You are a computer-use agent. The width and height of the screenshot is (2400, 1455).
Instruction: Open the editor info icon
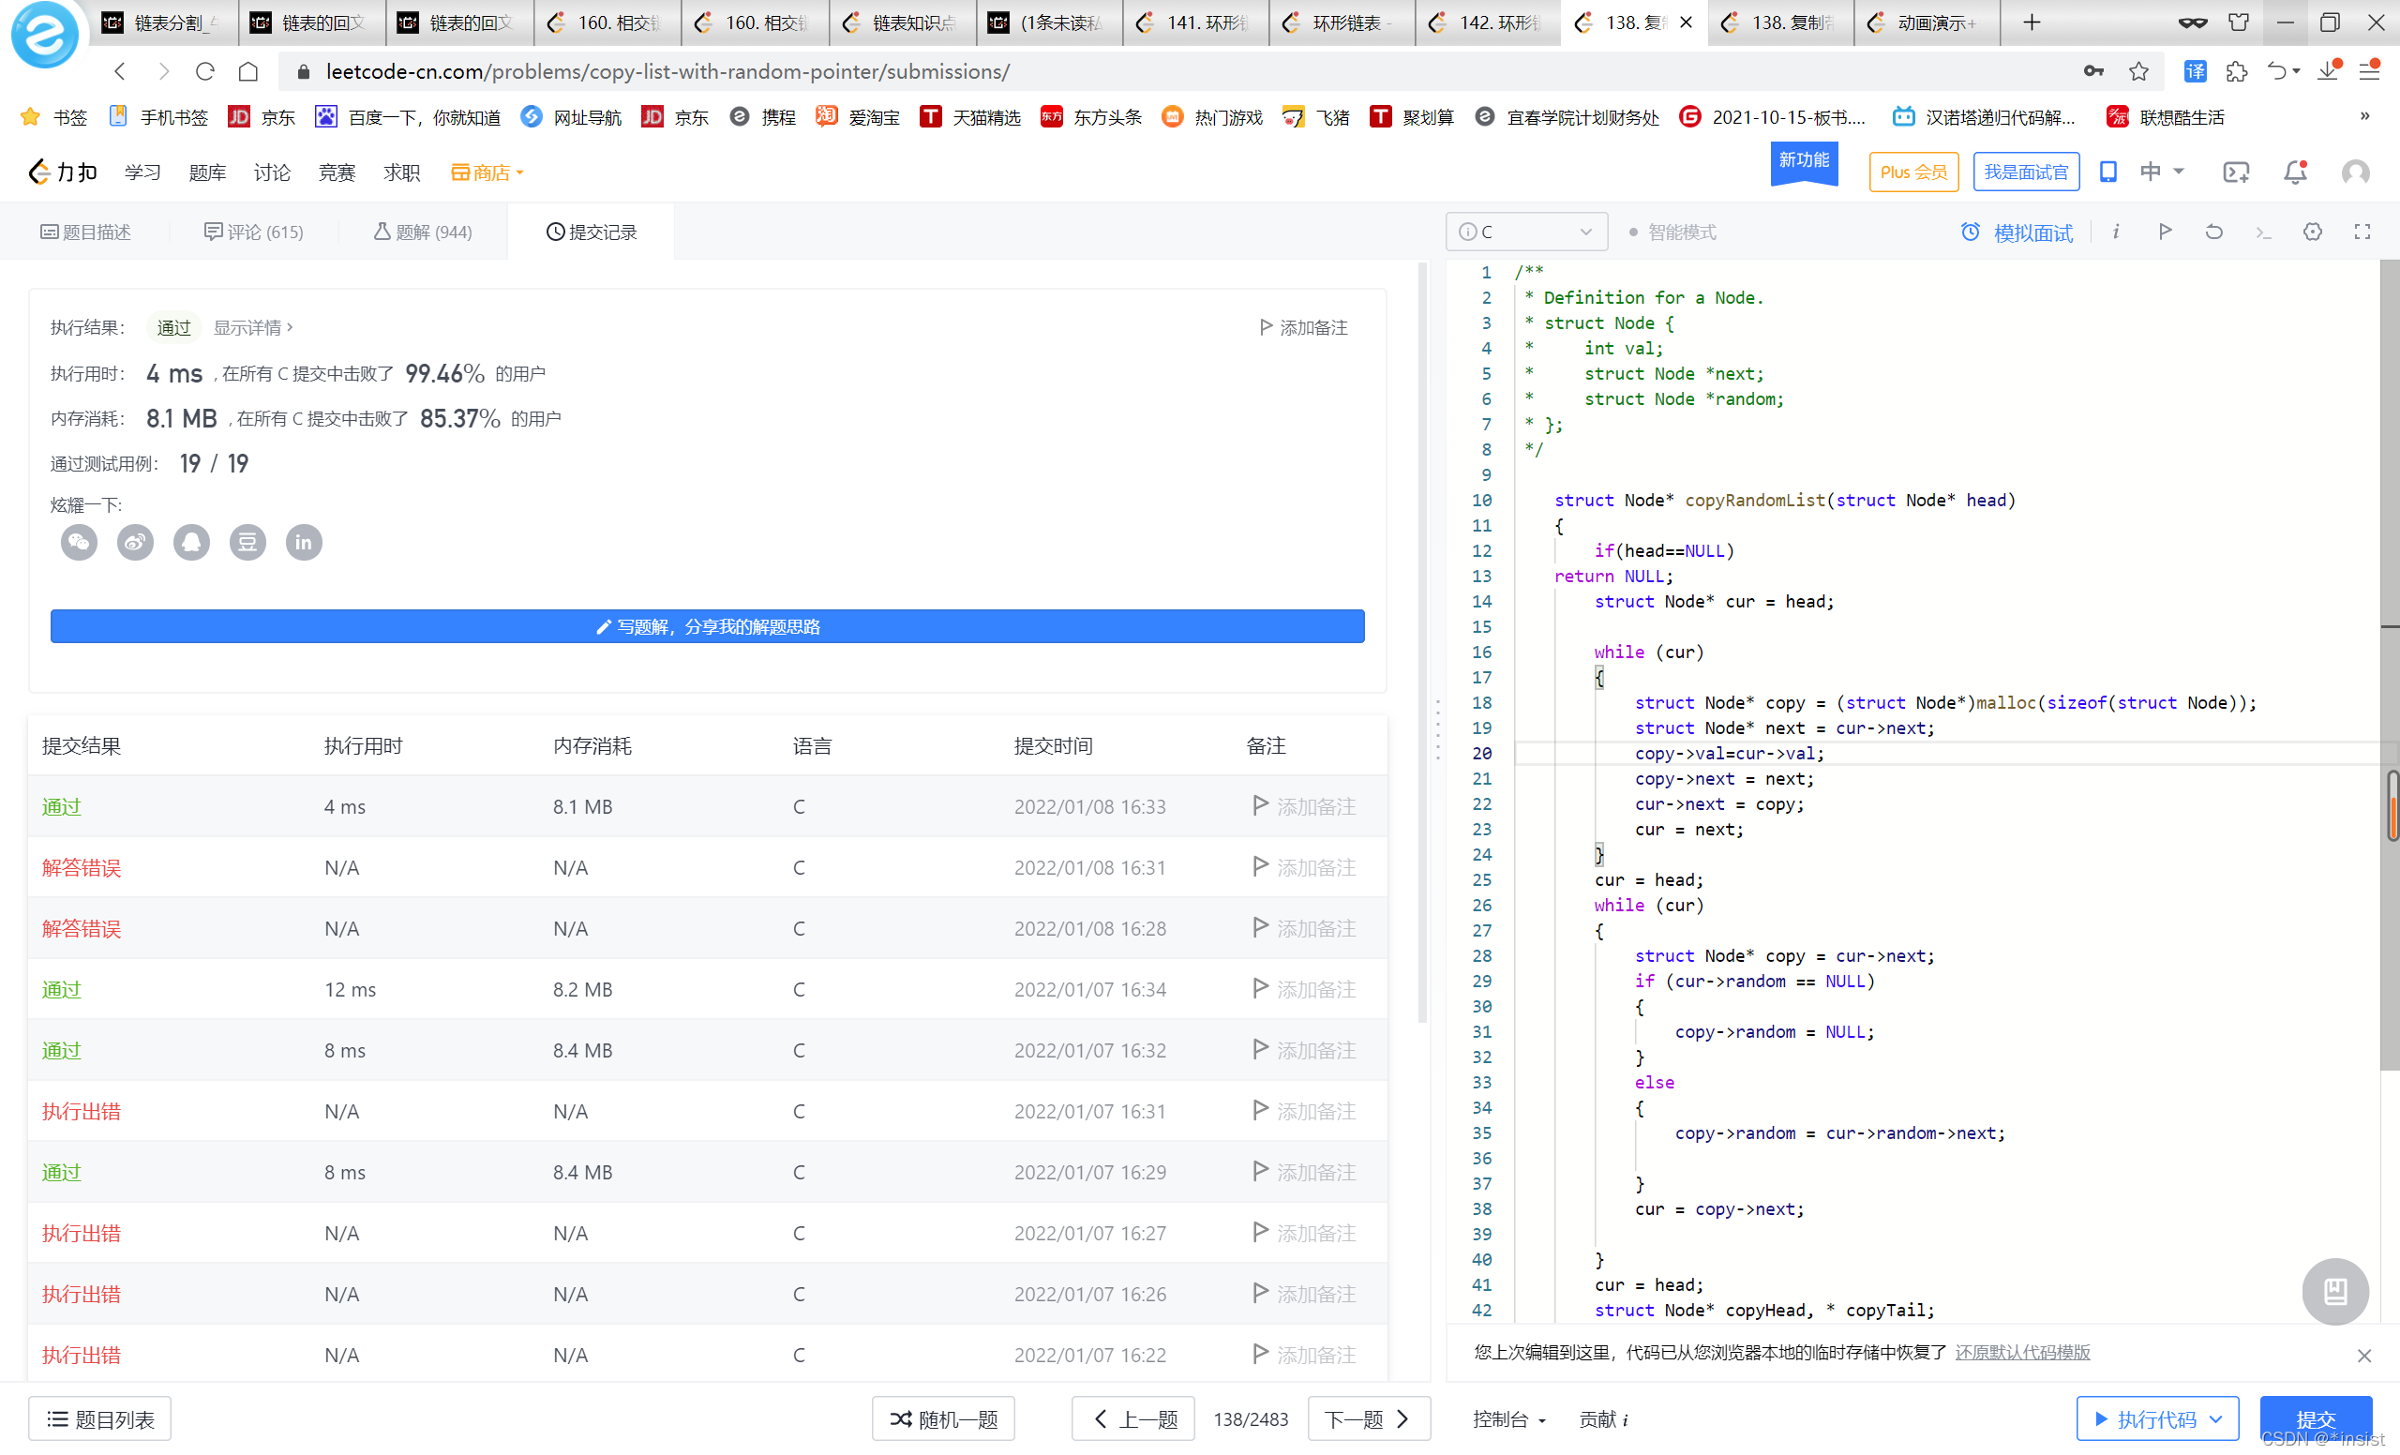point(2116,232)
